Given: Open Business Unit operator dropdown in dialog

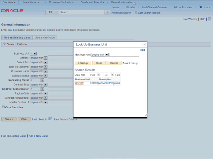Looking at the screenshot, I should 107,55.
